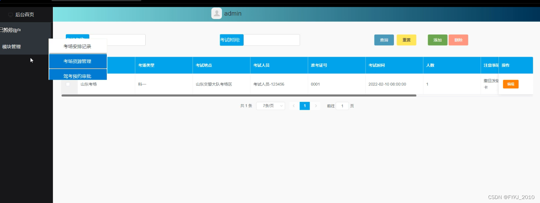Image resolution: width=540 pixels, height=203 pixels.
Task: Focus the 前往 page number input
Action: [x=342, y=106]
